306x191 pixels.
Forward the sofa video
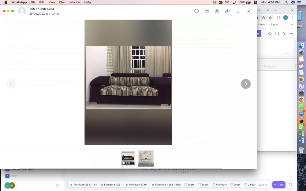tap(227, 11)
